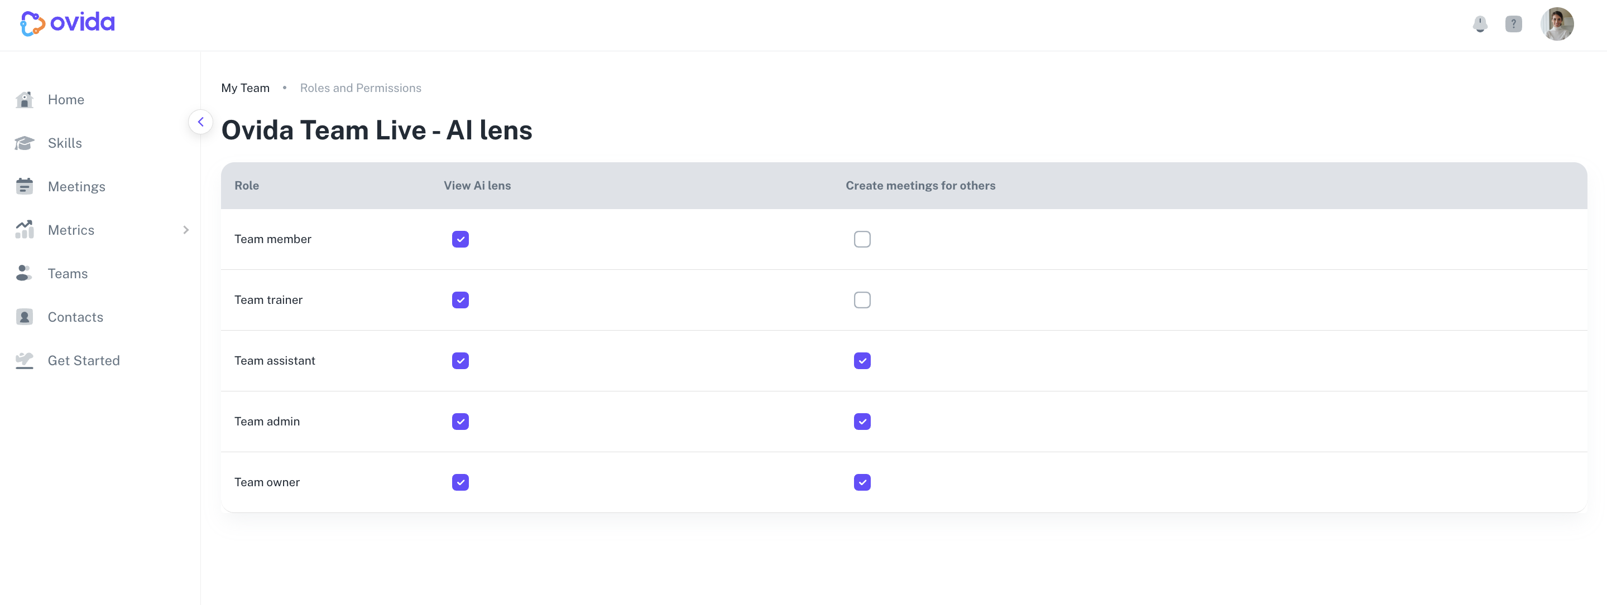The image size is (1607, 605).
Task: Click the Role column header
Action: point(246,186)
